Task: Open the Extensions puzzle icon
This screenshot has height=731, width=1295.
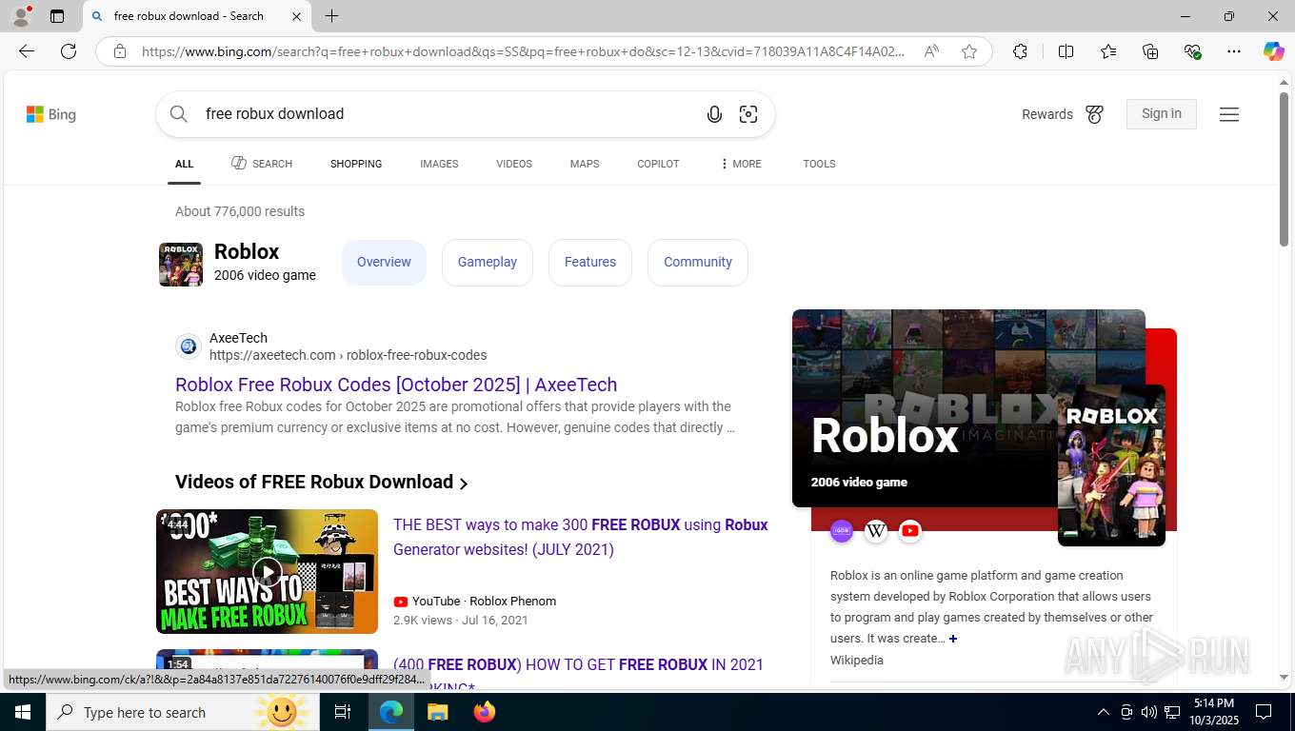Action: tap(1020, 51)
